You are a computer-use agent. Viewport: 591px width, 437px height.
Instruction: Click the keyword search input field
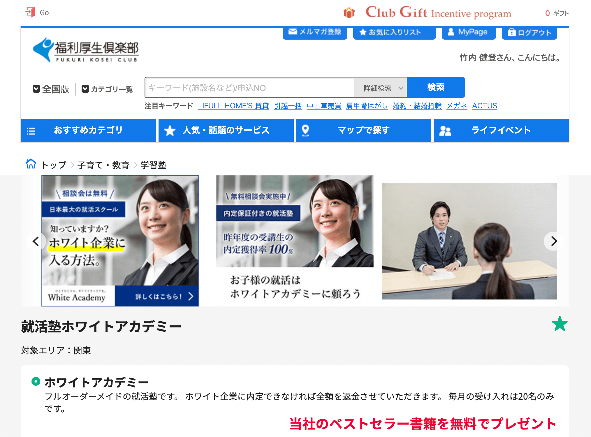pyautogui.click(x=249, y=88)
